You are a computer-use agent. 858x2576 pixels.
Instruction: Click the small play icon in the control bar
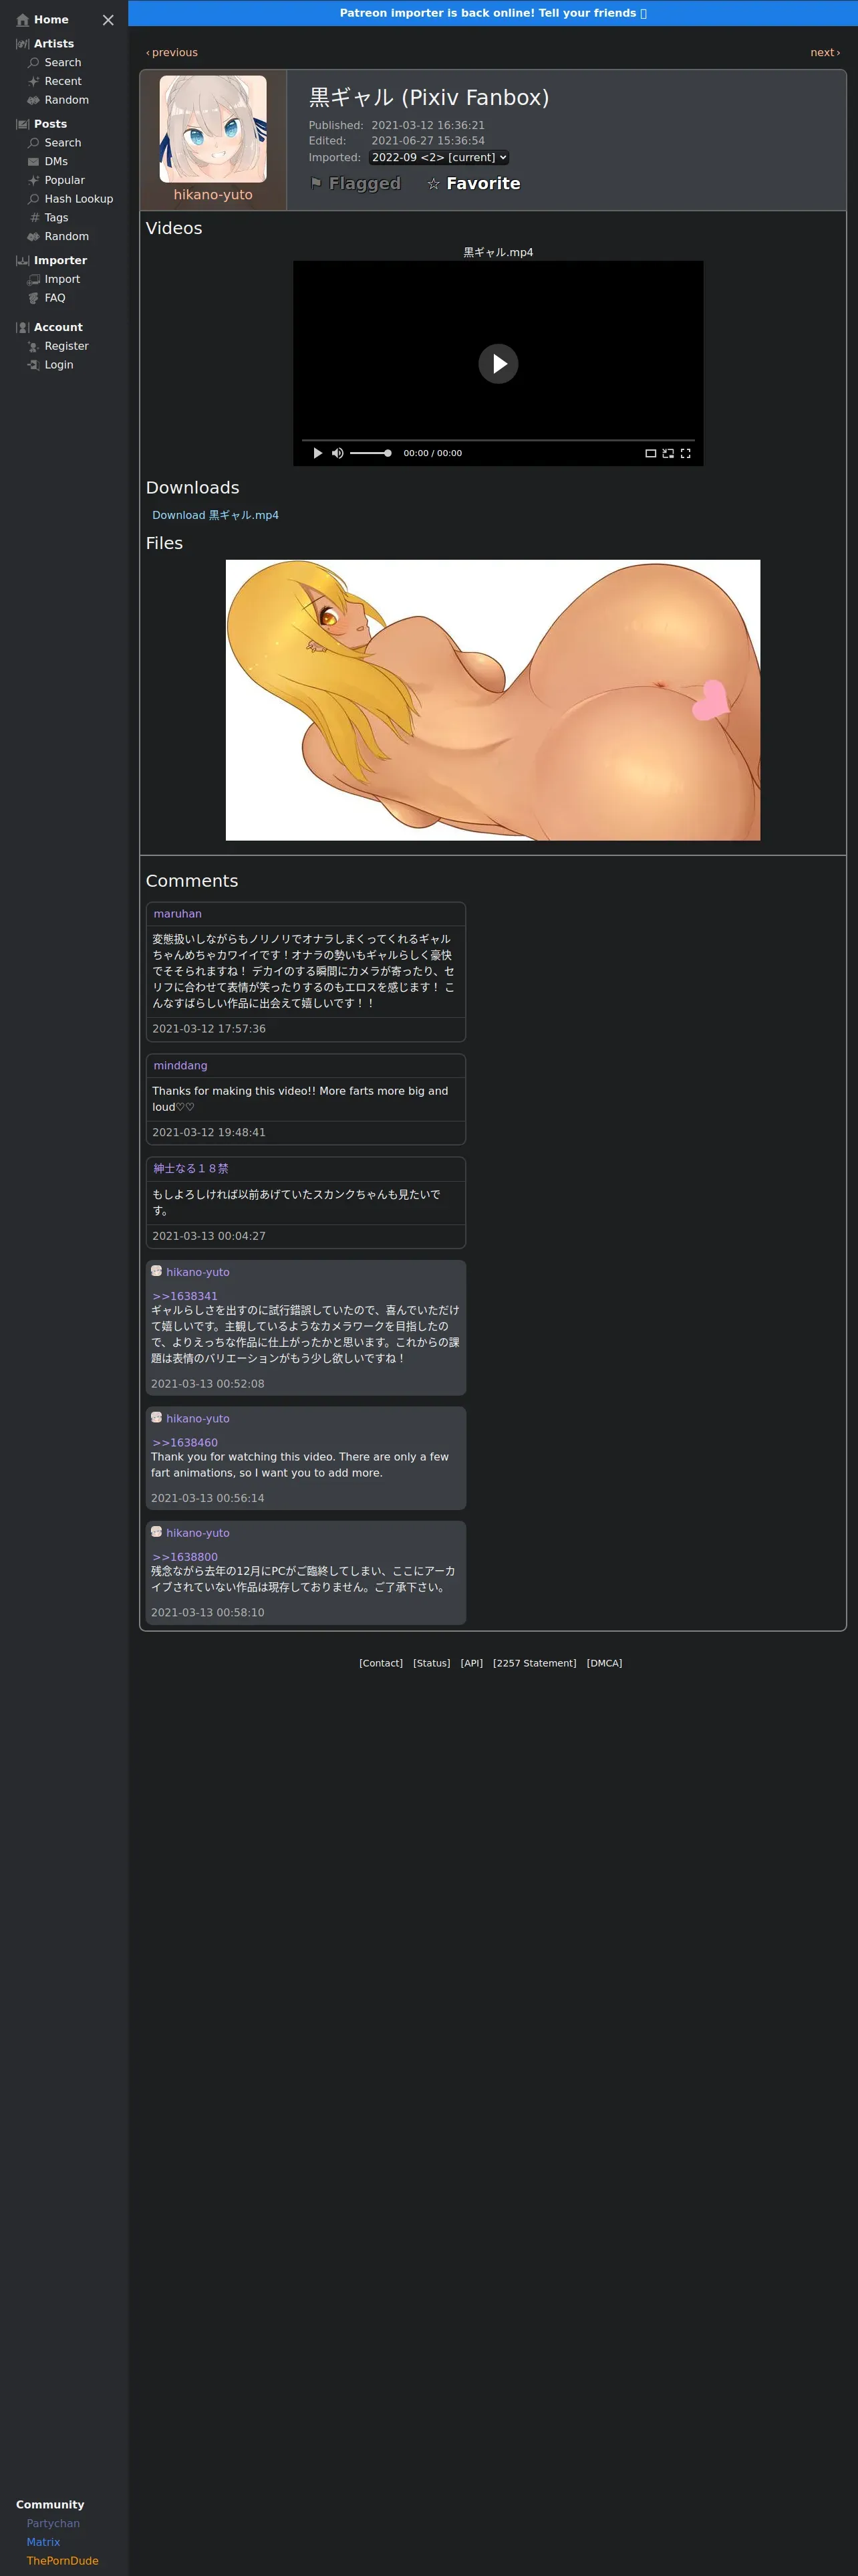coord(317,453)
